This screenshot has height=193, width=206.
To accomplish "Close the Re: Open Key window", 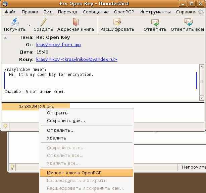I will click(200, 4).
